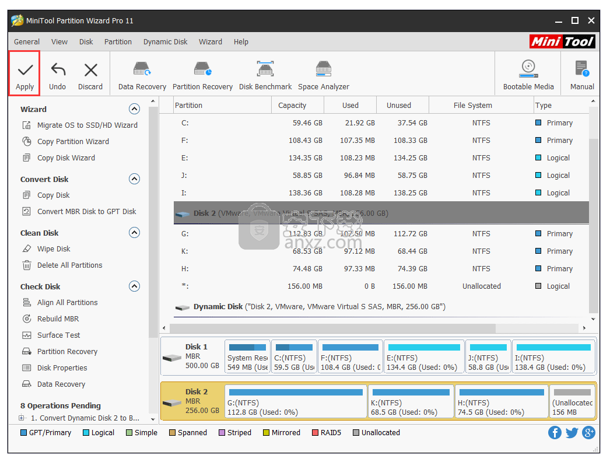Open Space Analyzer
The height and width of the screenshot is (455, 603).
324,76
